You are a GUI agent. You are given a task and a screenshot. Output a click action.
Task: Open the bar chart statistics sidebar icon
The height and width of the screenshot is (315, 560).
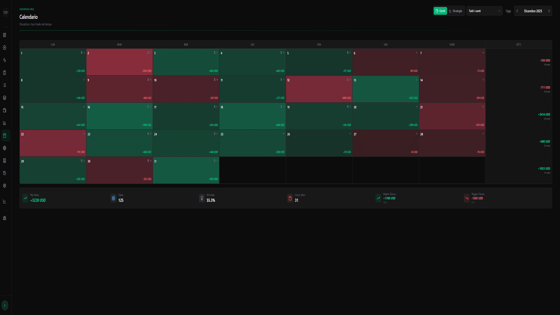click(x=5, y=123)
